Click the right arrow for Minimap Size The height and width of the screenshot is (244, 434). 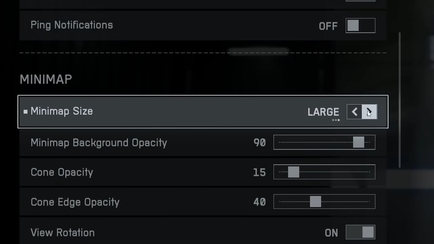coord(369,112)
